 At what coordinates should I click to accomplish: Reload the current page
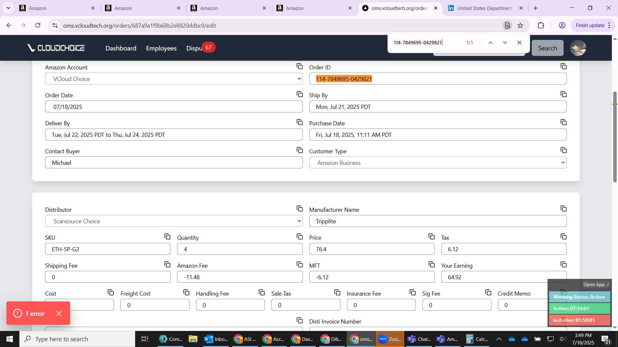tap(38, 25)
